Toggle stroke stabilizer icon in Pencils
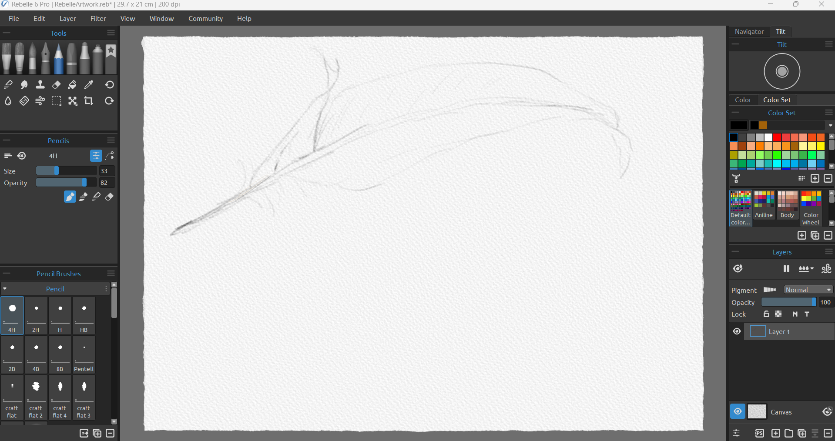The height and width of the screenshot is (441, 835). (110, 156)
